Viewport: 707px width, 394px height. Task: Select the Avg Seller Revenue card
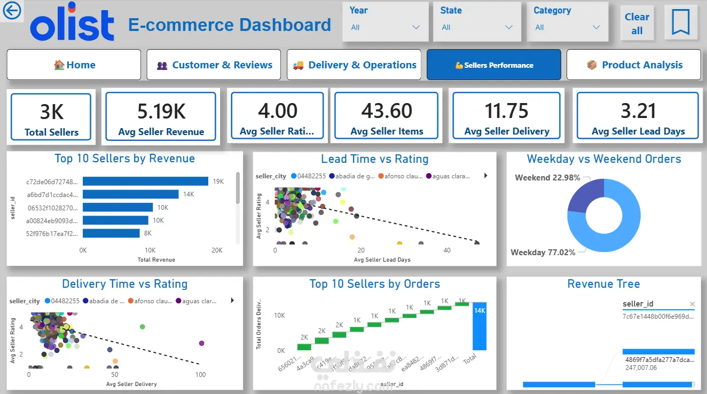pos(161,116)
